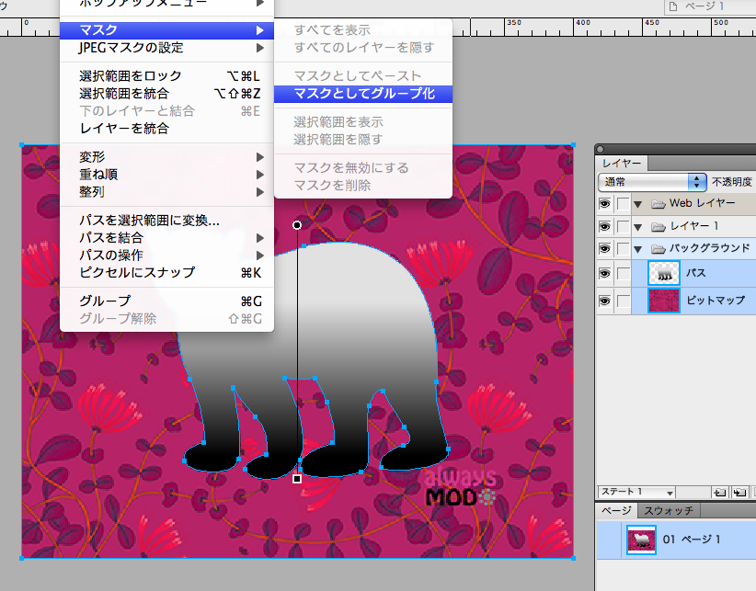Viewport: 756px width, 591px height.
Task: Click the Web レイヤー folder icon
Action: point(658,203)
